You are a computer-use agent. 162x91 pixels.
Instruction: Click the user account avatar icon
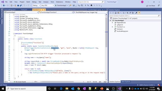click(142, 2)
